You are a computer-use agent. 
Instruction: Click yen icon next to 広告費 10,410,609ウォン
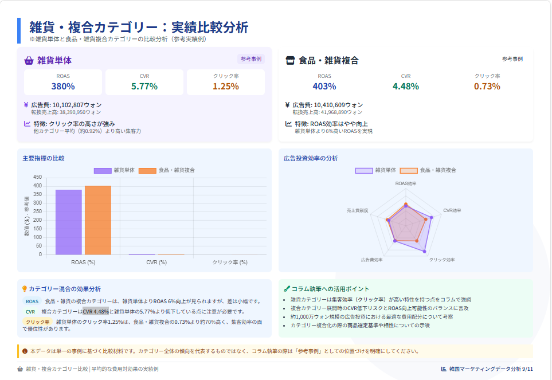pos(288,105)
